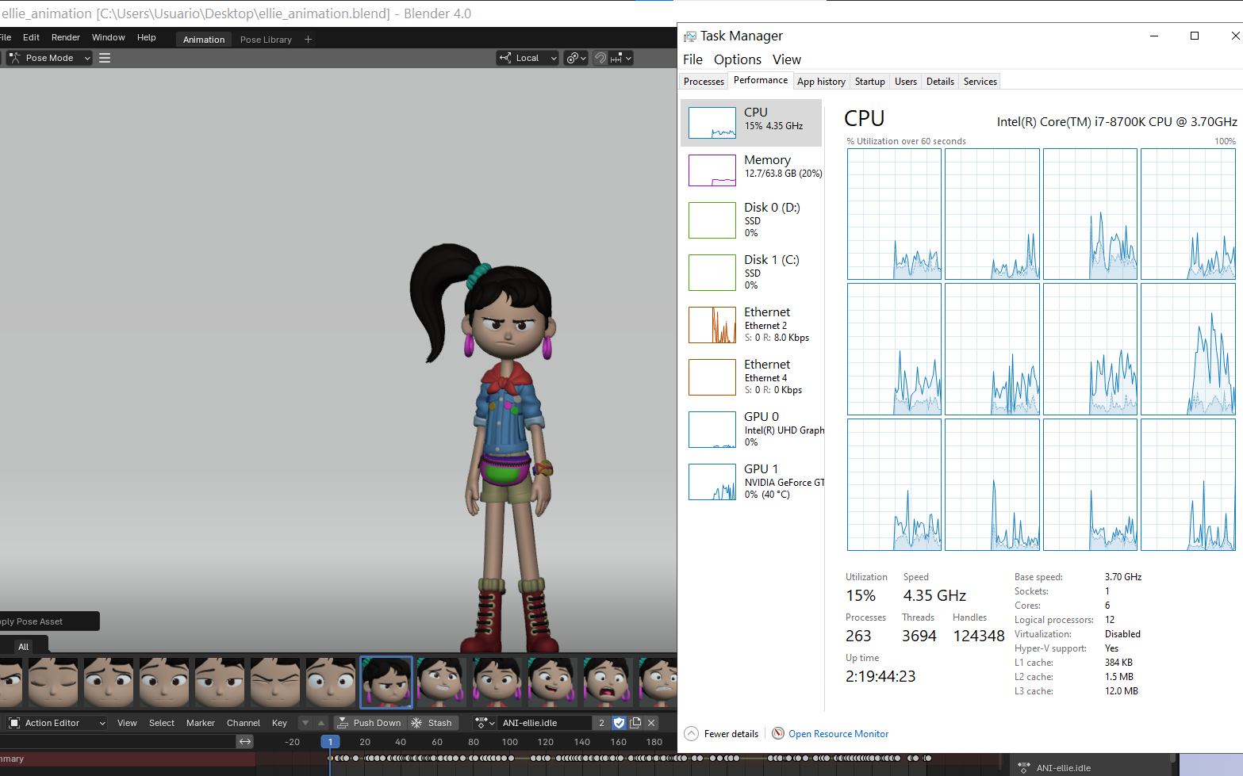The image size is (1243, 776).
Task: Expand the Local transform orientation dropdown
Action: [528, 58]
